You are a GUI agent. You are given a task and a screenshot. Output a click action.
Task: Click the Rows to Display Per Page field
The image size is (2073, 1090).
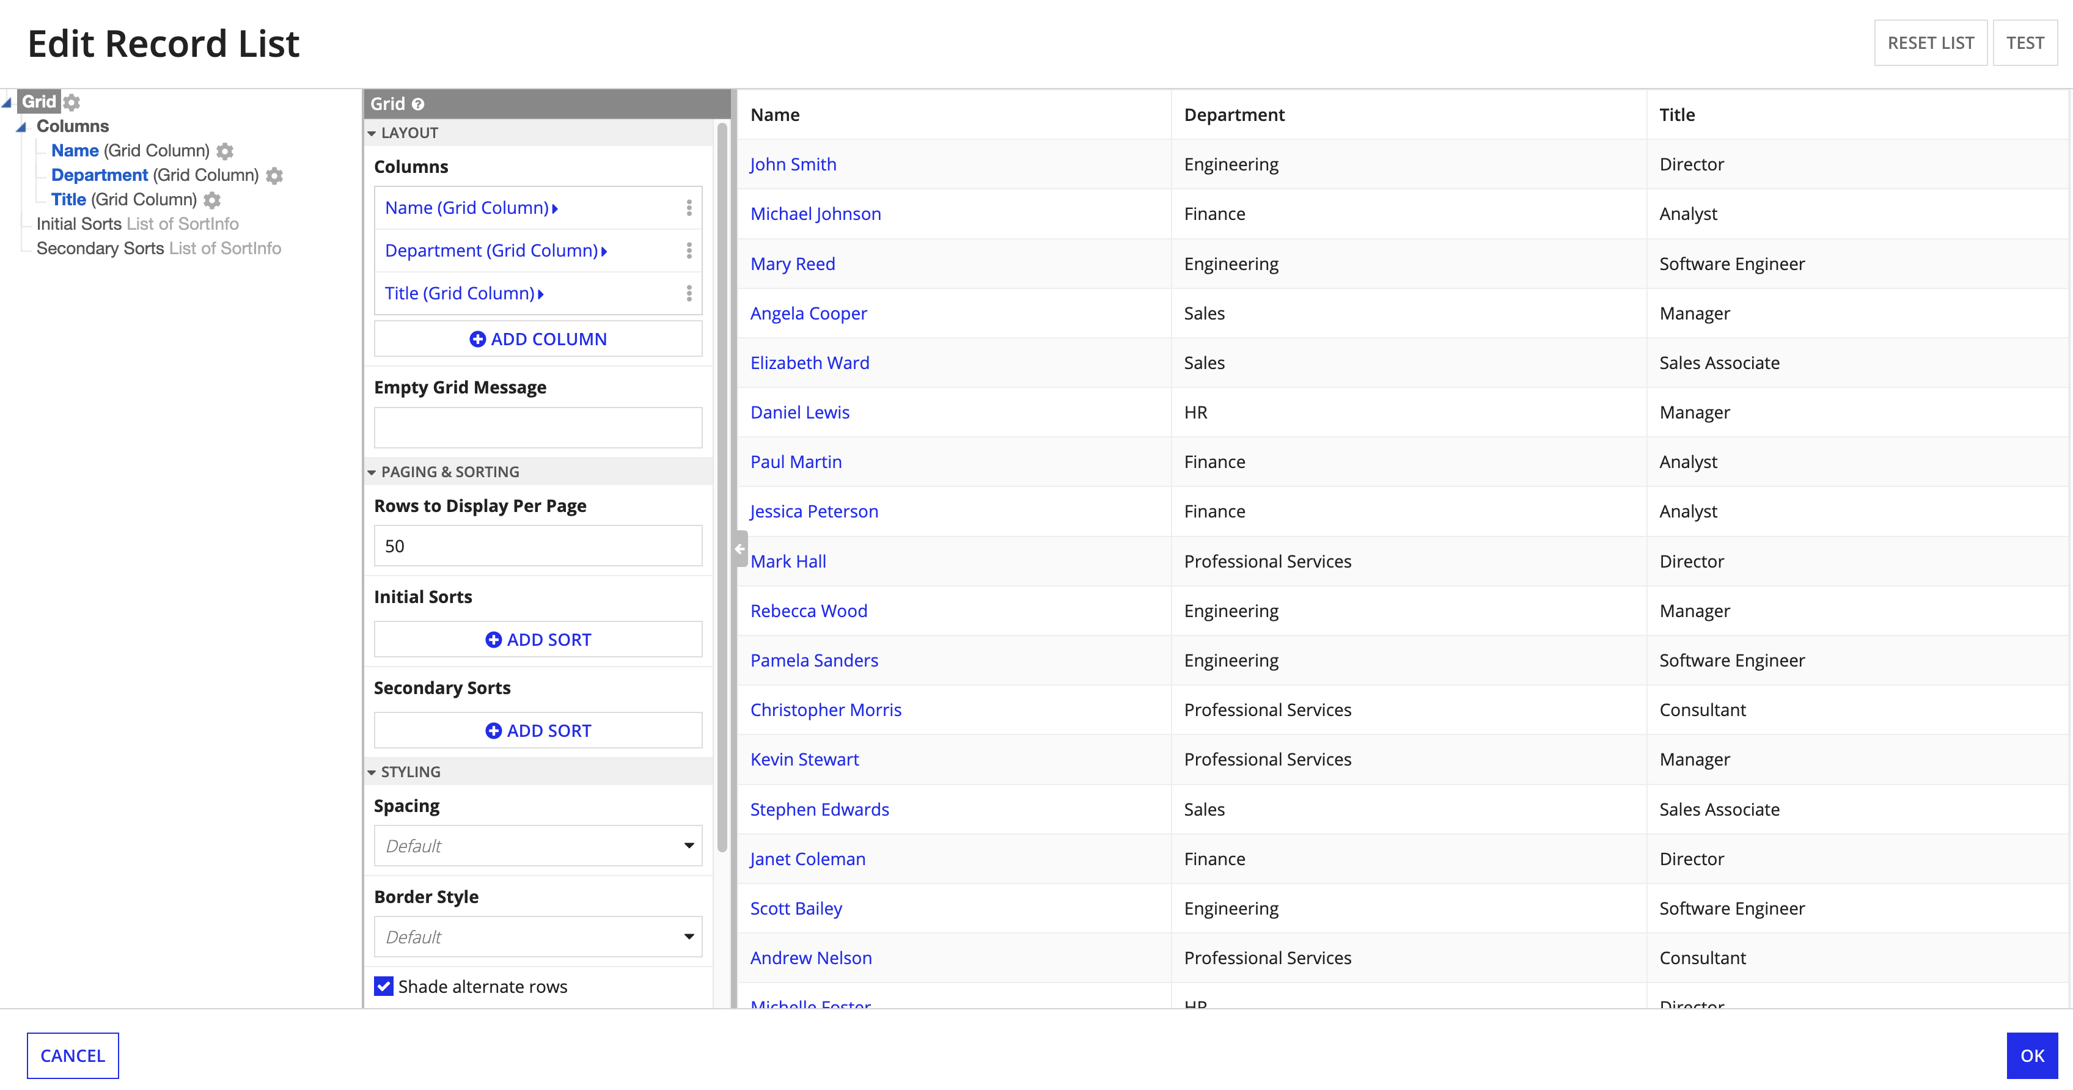[538, 546]
